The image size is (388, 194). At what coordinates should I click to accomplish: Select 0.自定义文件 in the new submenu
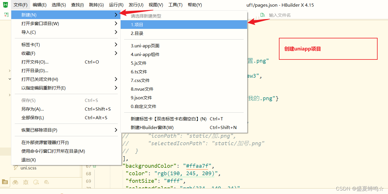184,106
